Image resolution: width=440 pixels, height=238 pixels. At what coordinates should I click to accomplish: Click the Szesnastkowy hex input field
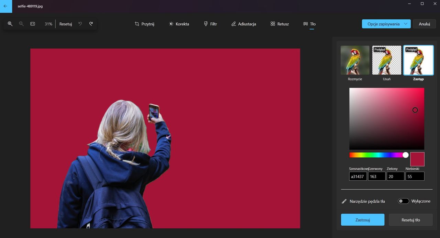tap(358, 176)
